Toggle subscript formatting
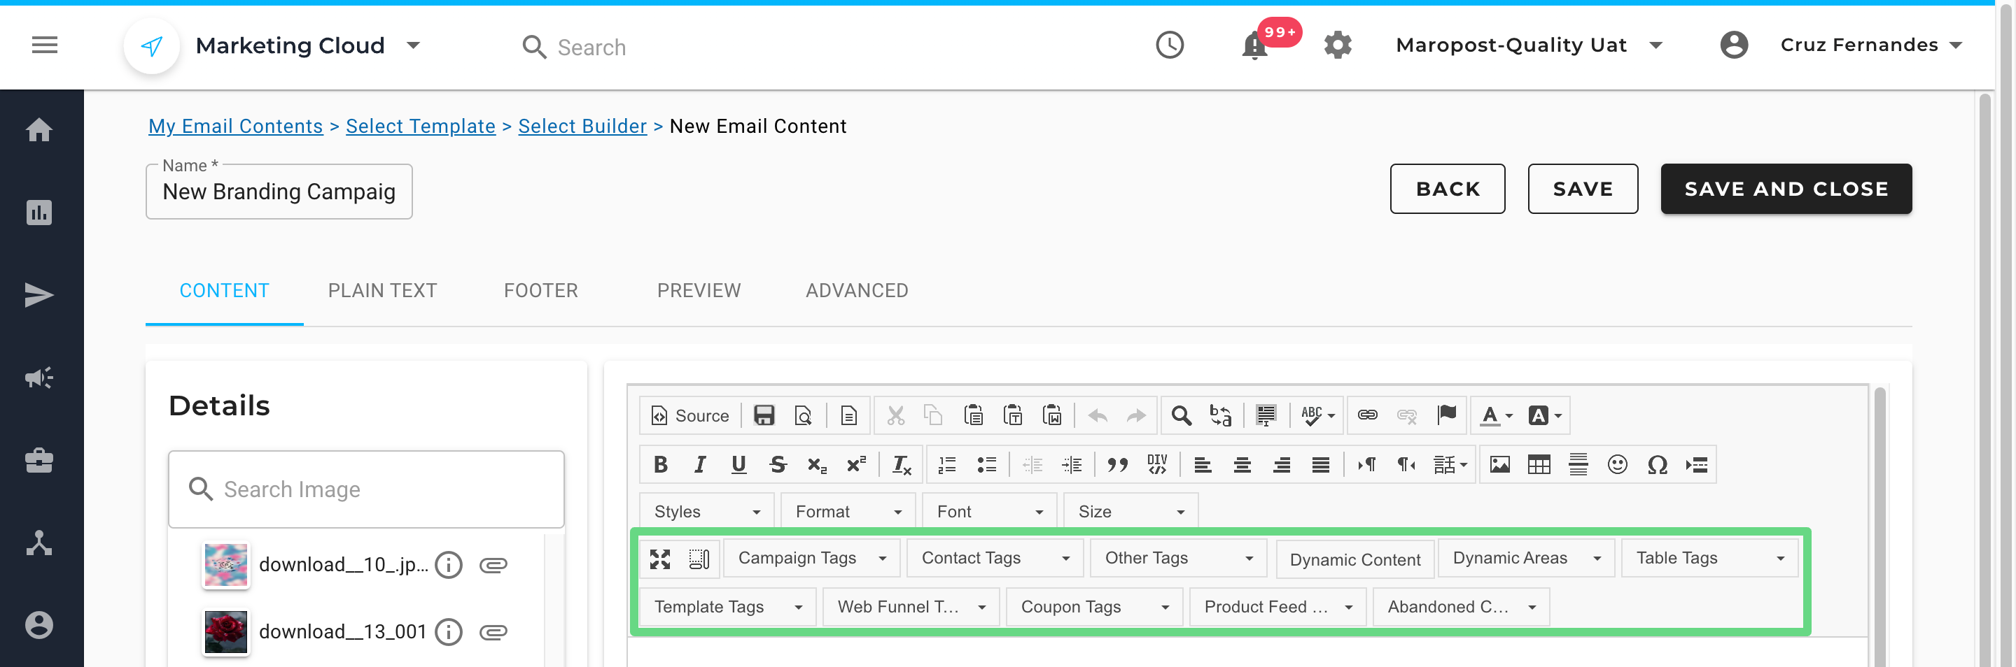The height and width of the screenshot is (667, 2016). click(816, 465)
